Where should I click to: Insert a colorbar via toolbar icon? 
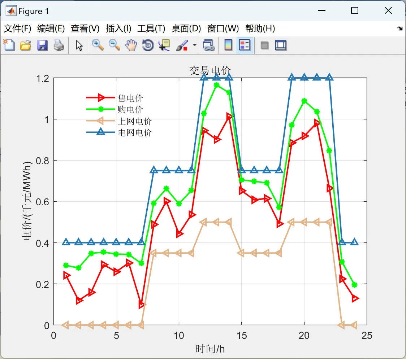(228, 45)
